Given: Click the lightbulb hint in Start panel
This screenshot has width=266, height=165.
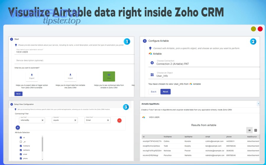Looking at the screenshot, I should tap(16, 45).
